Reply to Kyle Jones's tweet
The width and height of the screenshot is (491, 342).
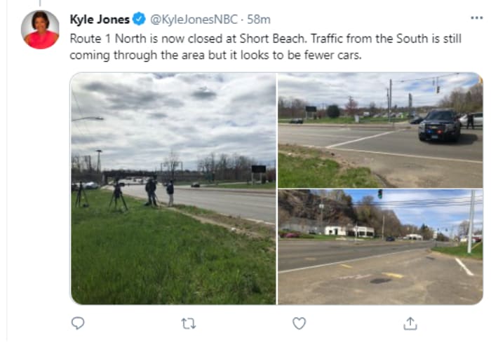pos(79,323)
